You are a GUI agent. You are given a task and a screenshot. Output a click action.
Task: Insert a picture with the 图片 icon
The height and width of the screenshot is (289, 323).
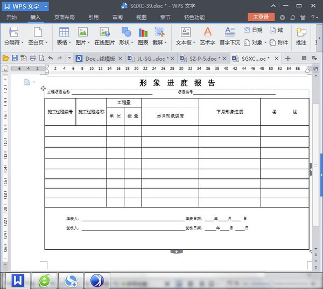(x=82, y=32)
